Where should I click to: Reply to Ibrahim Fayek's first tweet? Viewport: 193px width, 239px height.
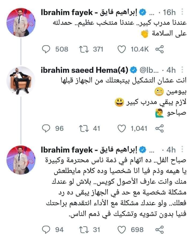[x=47, y=49]
